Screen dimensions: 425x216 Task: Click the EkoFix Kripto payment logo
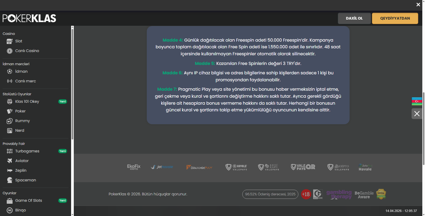pyautogui.click(x=134, y=167)
